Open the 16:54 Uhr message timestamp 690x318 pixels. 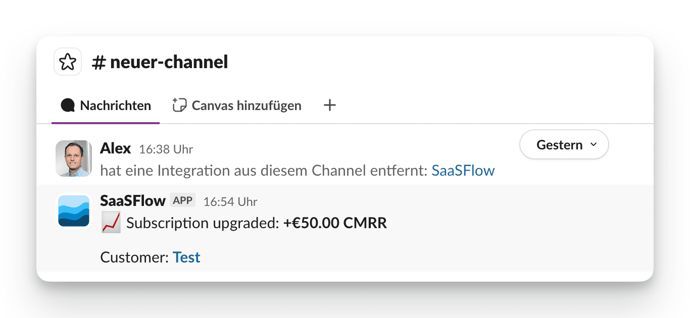tap(230, 202)
